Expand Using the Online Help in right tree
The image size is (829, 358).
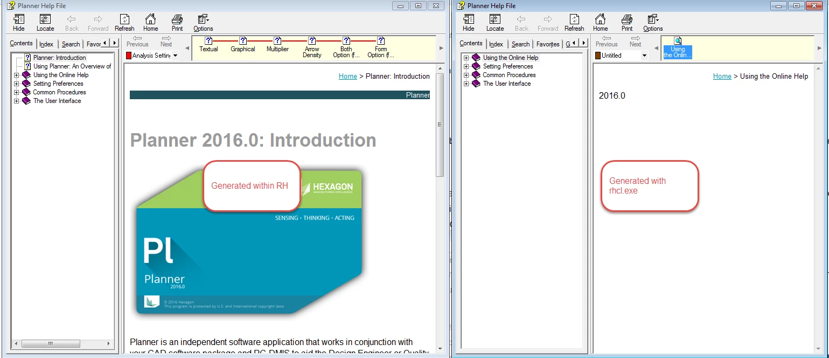tap(466, 58)
